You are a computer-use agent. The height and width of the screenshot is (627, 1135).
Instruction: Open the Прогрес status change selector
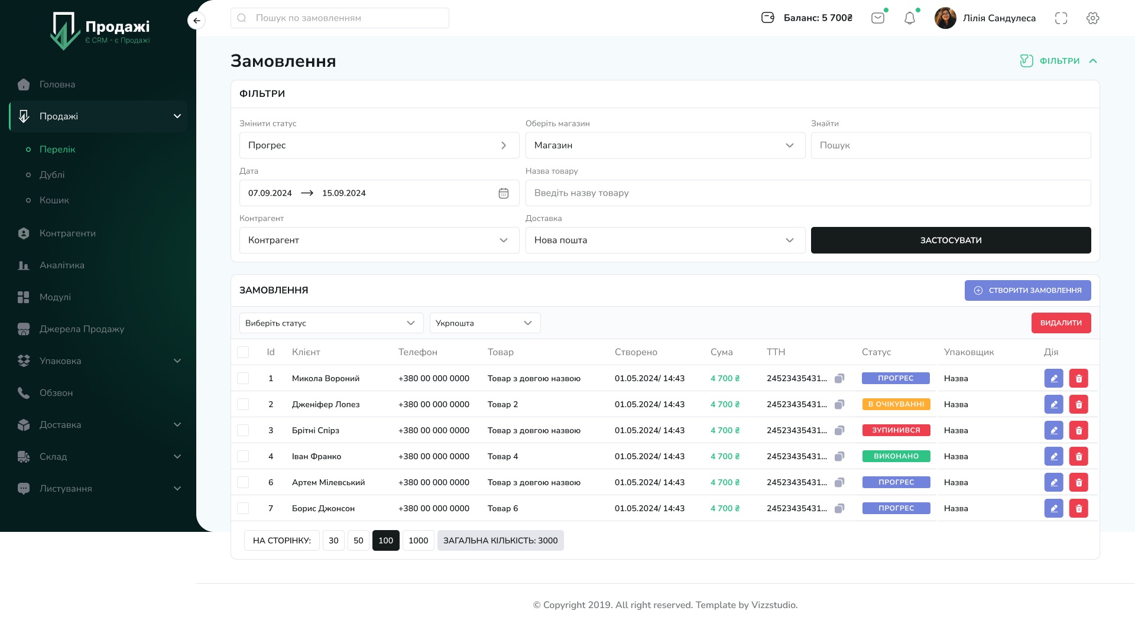point(379,145)
